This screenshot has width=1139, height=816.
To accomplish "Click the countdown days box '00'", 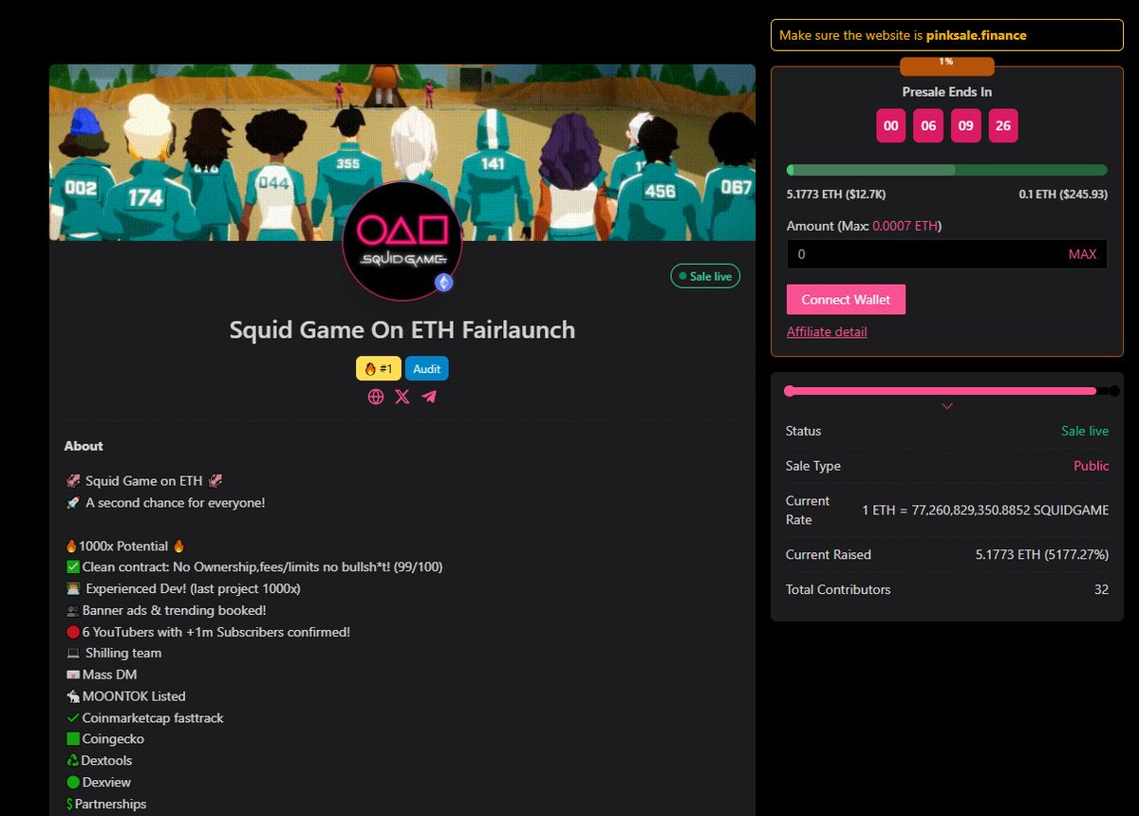I will tap(890, 126).
